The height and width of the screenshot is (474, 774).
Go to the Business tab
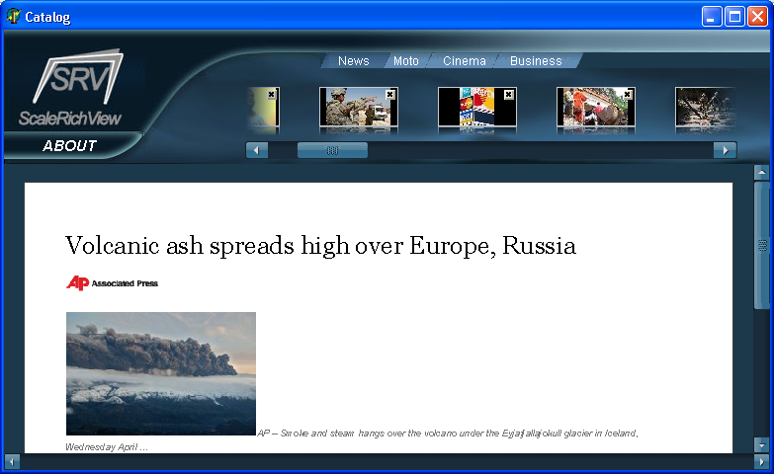click(536, 61)
